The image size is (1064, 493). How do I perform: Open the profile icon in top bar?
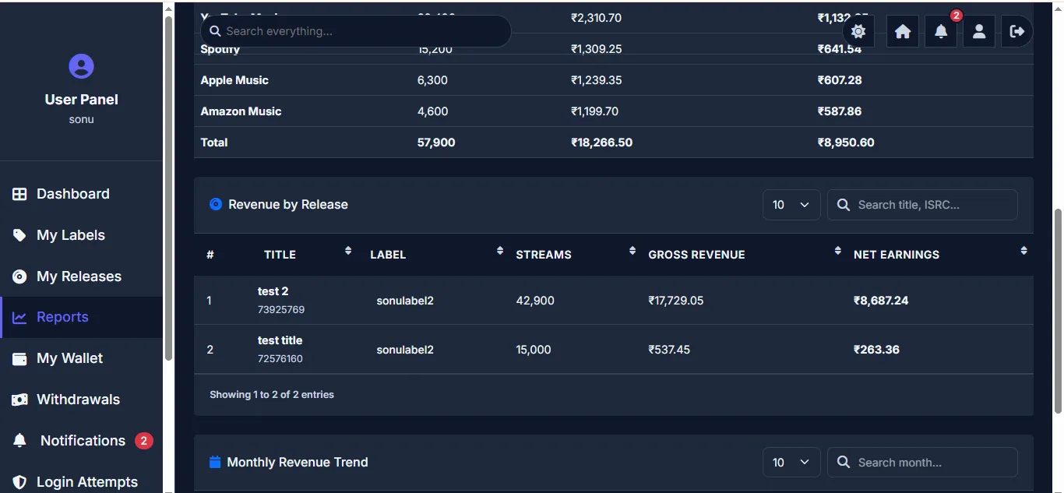(979, 31)
